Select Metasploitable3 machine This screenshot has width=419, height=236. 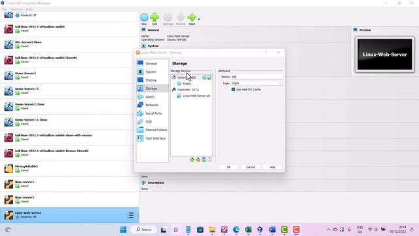point(69,168)
